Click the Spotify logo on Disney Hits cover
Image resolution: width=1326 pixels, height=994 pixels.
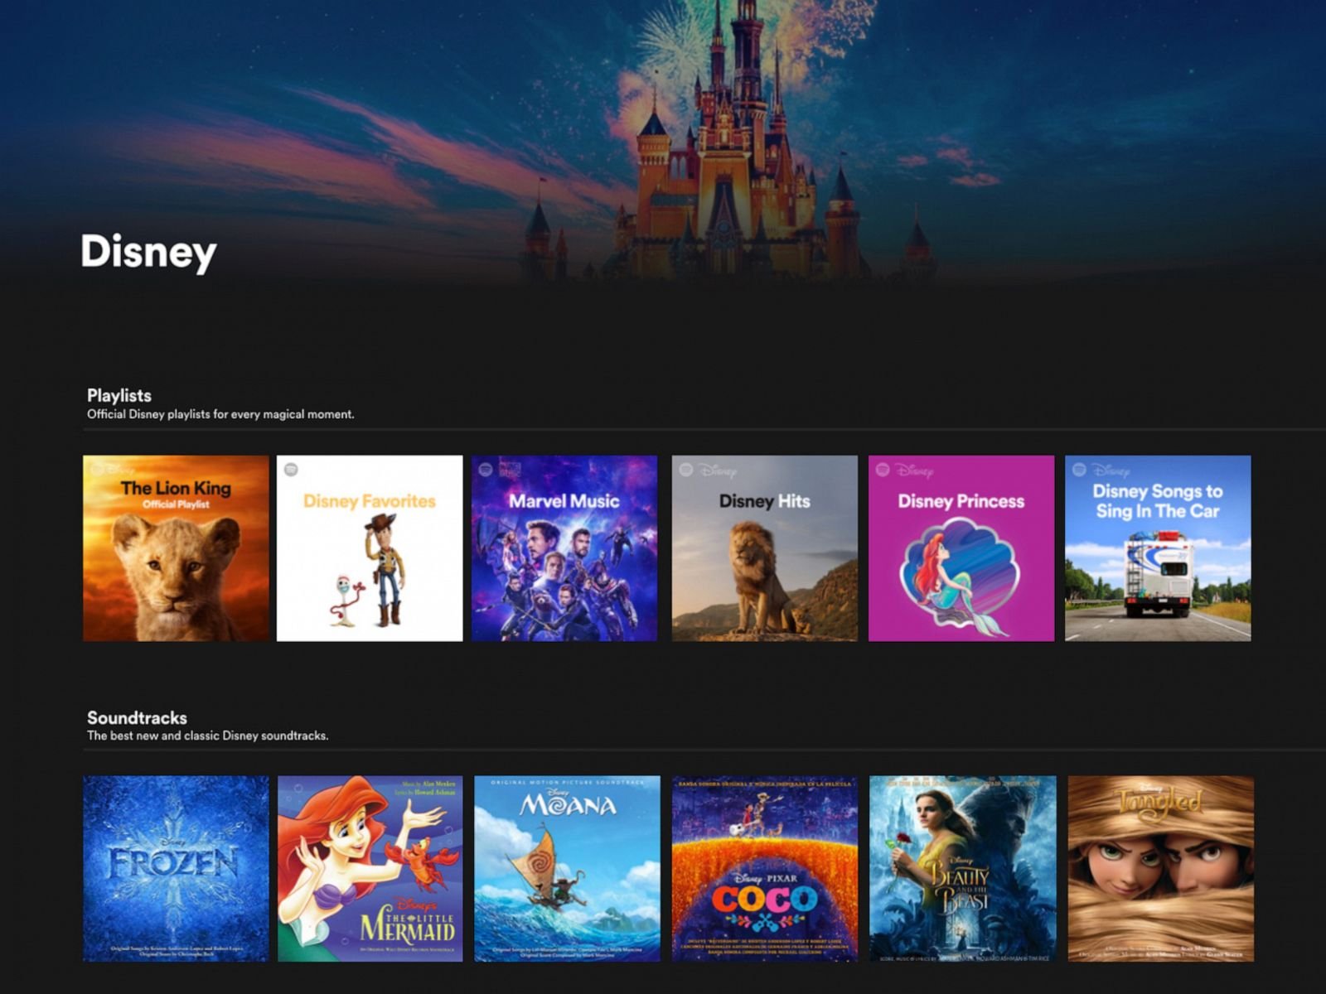[686, 470]
